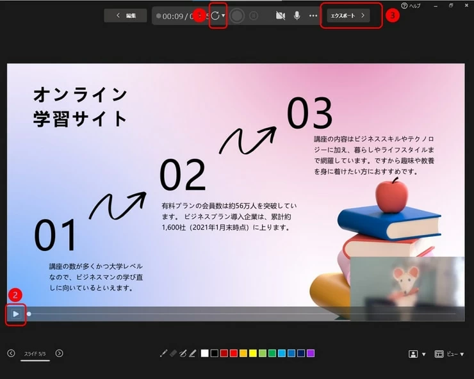Select the highlighter tool
This screenshot has height=379, width=474.
click(x=192, y=353)
